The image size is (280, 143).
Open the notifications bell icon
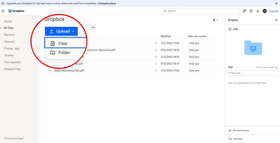click(258, 11)
